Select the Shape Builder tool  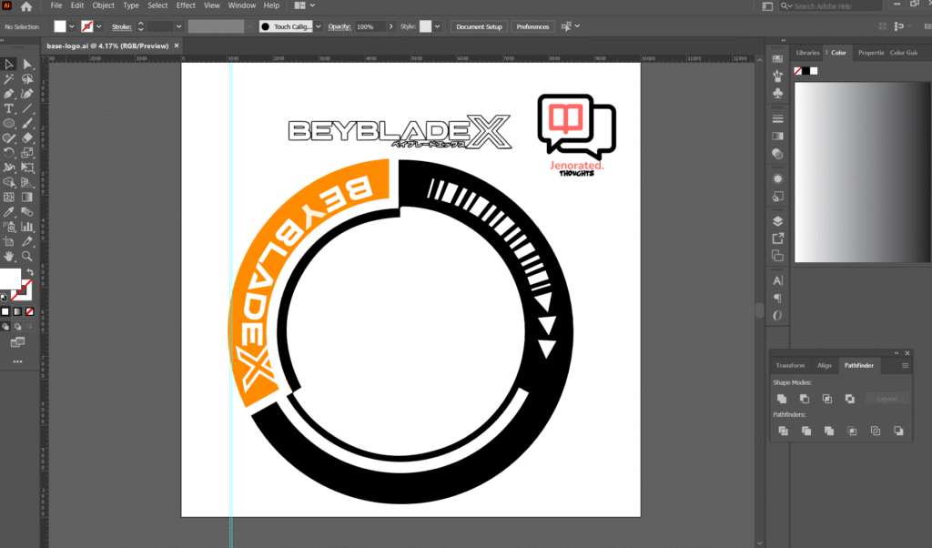pyautogui.click(x=9, y=182)
